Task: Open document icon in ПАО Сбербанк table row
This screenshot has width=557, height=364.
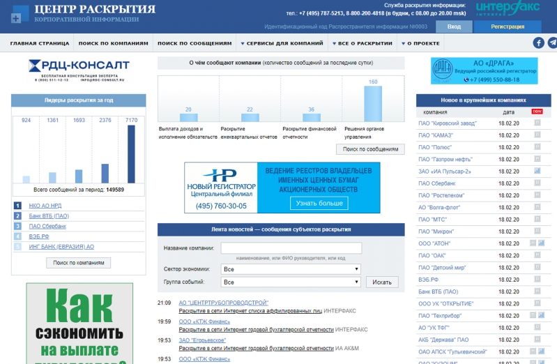Action: pos(537,183)
